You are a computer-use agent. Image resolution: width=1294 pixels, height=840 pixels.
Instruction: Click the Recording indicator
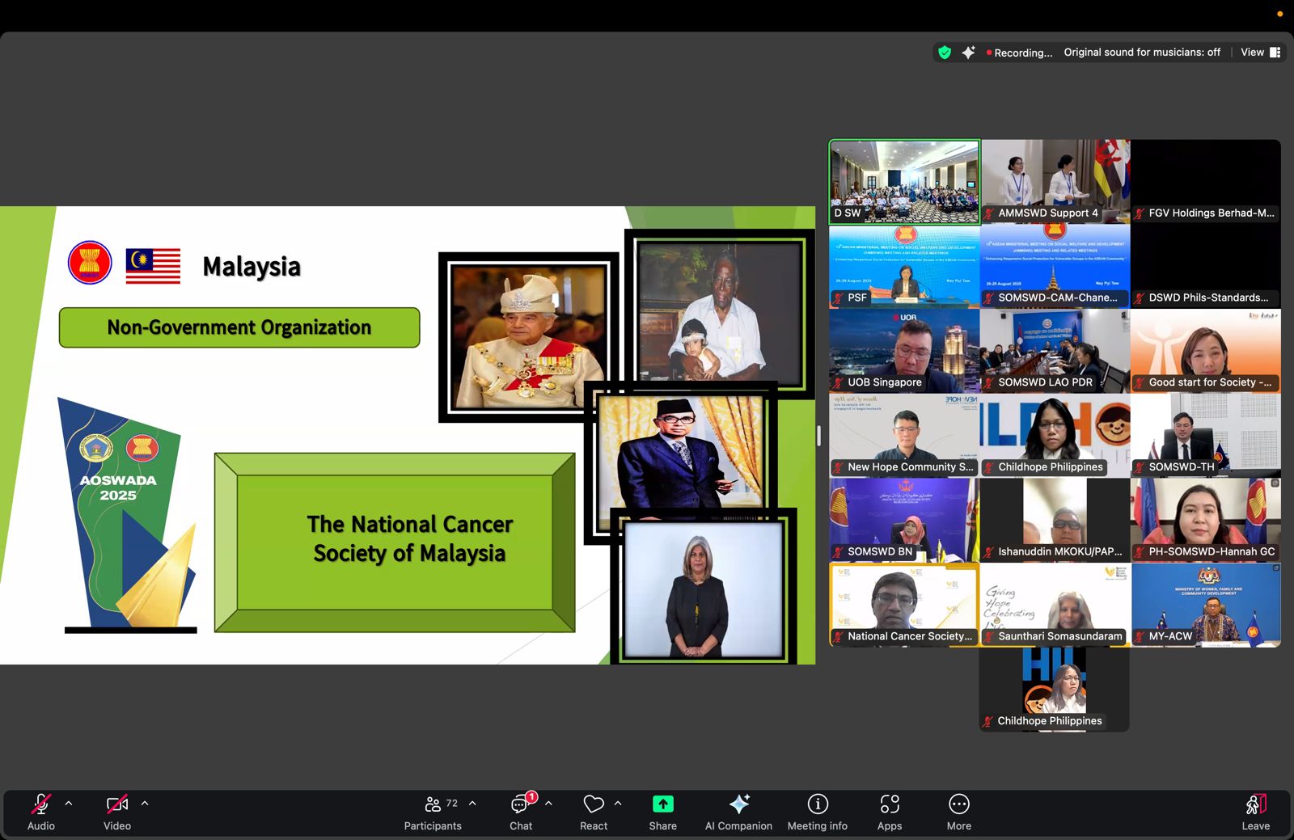(x=1019, y=53)
